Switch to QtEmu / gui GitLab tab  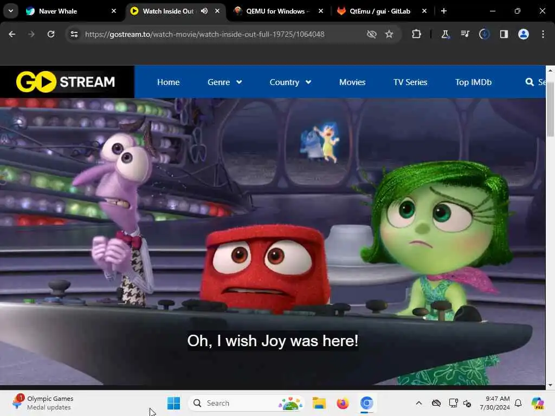pyautogui.click(x=379, y=11)
